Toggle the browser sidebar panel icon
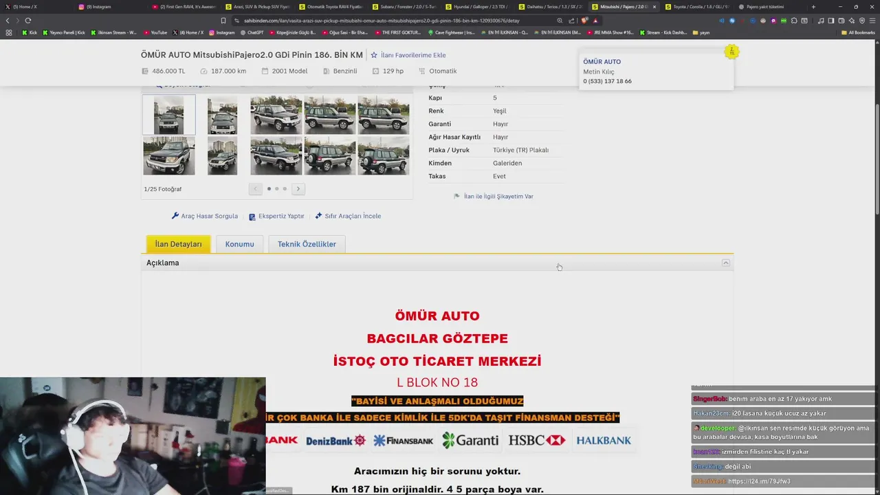The width and height of the screenshot is (880, 495). click(x=830, y=21)
